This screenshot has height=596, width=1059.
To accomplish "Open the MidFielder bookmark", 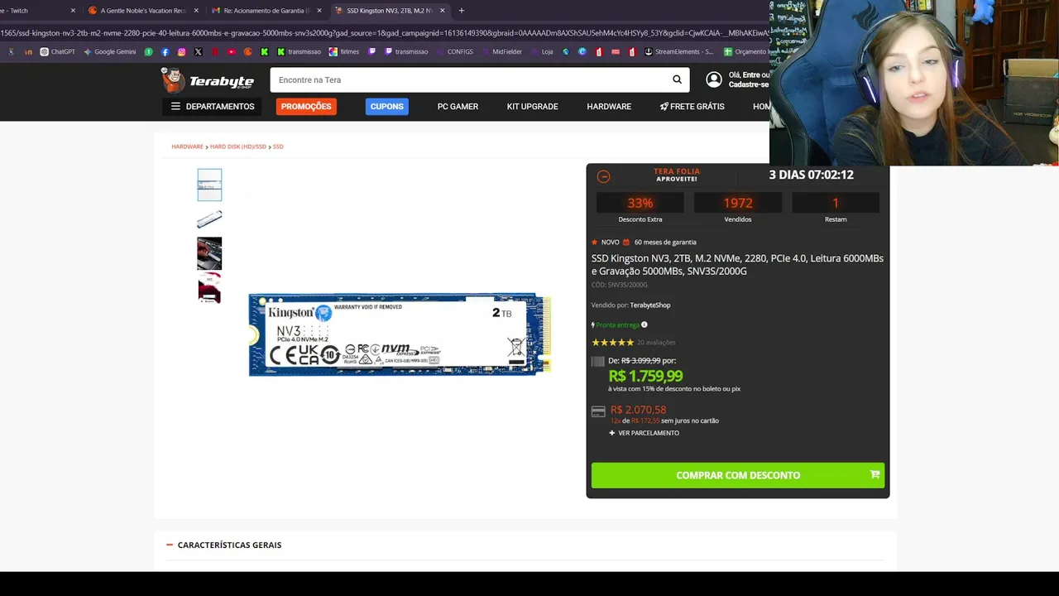I will pyautogui.click(x=501, y=51).
